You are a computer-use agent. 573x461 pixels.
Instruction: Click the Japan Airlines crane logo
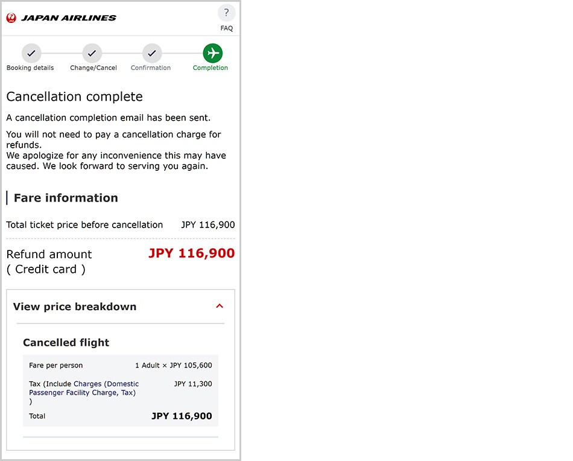tap(11, 18)
